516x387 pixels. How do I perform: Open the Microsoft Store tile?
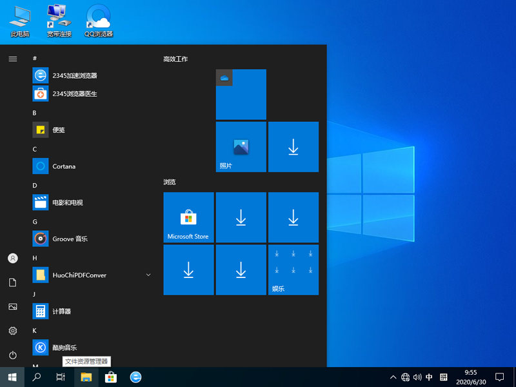click(x=188, y=217)
